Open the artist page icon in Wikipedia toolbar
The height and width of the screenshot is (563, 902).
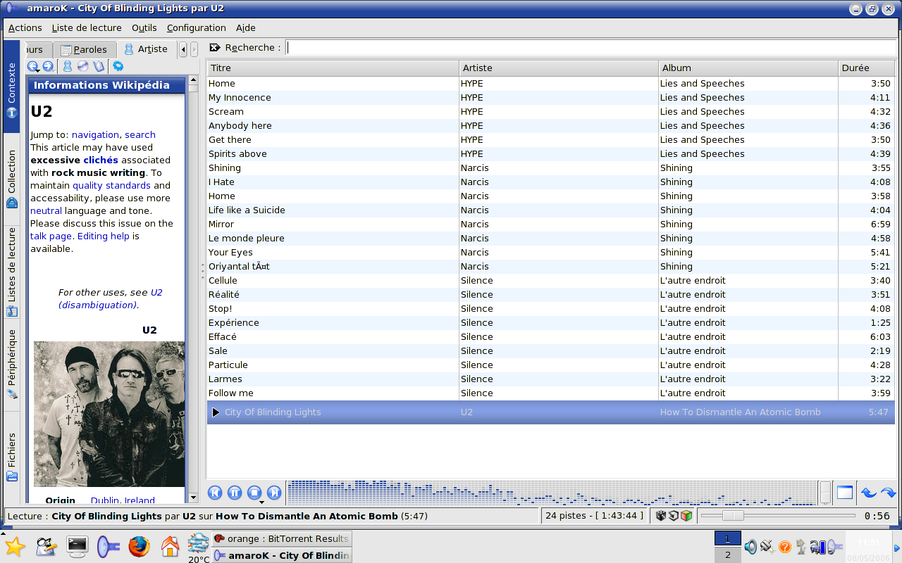click(x=68, y=66)
